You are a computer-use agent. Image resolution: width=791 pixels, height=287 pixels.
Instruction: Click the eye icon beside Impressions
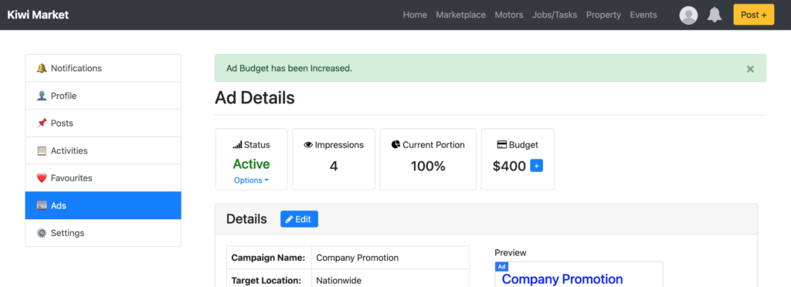coord(308,145)
